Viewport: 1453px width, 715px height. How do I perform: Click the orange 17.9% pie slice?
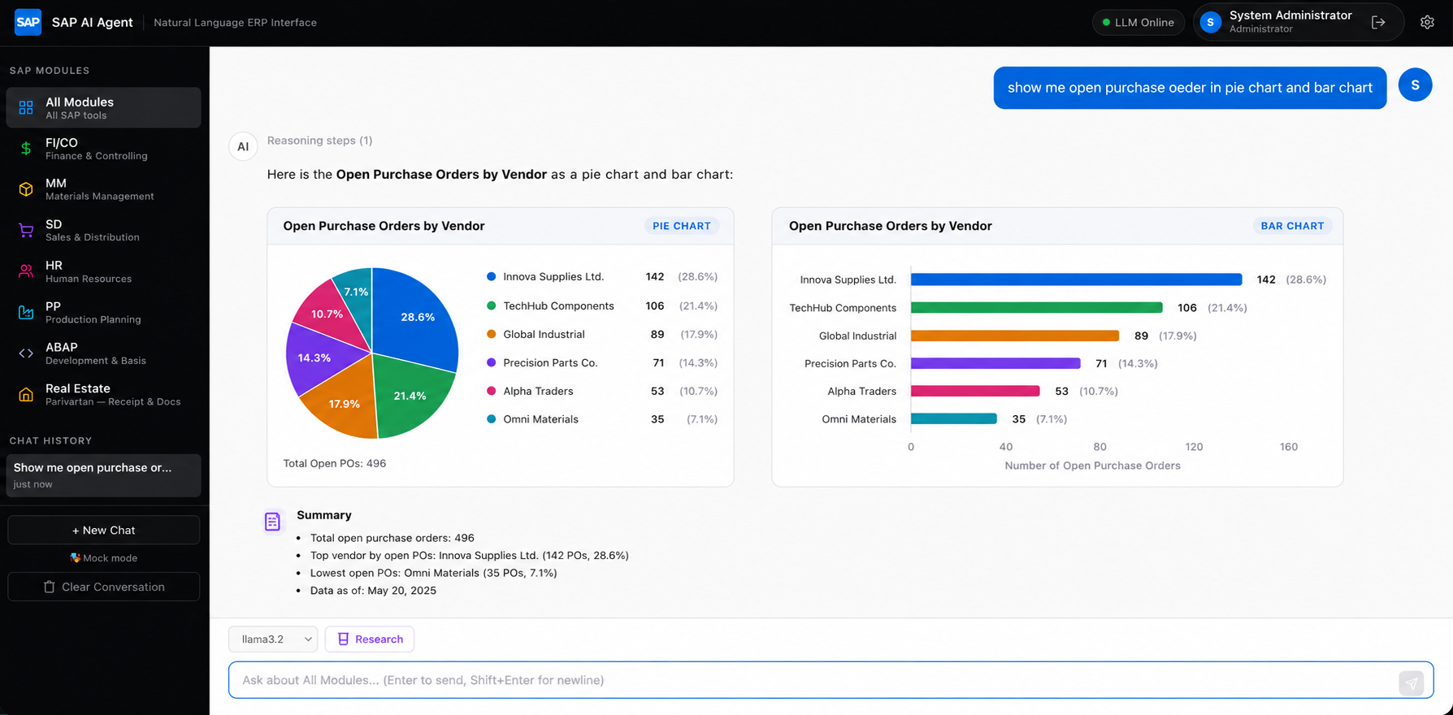click(345, 404)
